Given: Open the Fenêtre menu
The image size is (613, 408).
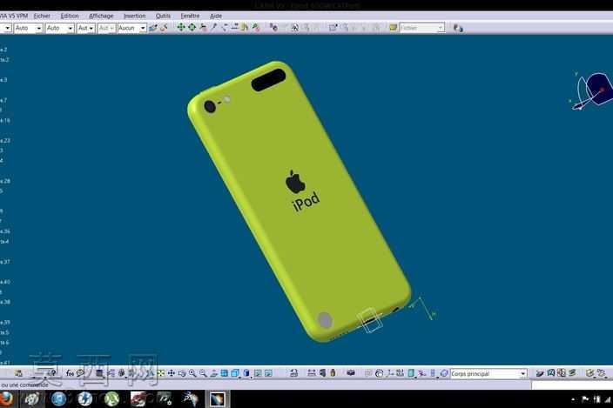Looking at the screenshot, I should (x=190, y=16).
